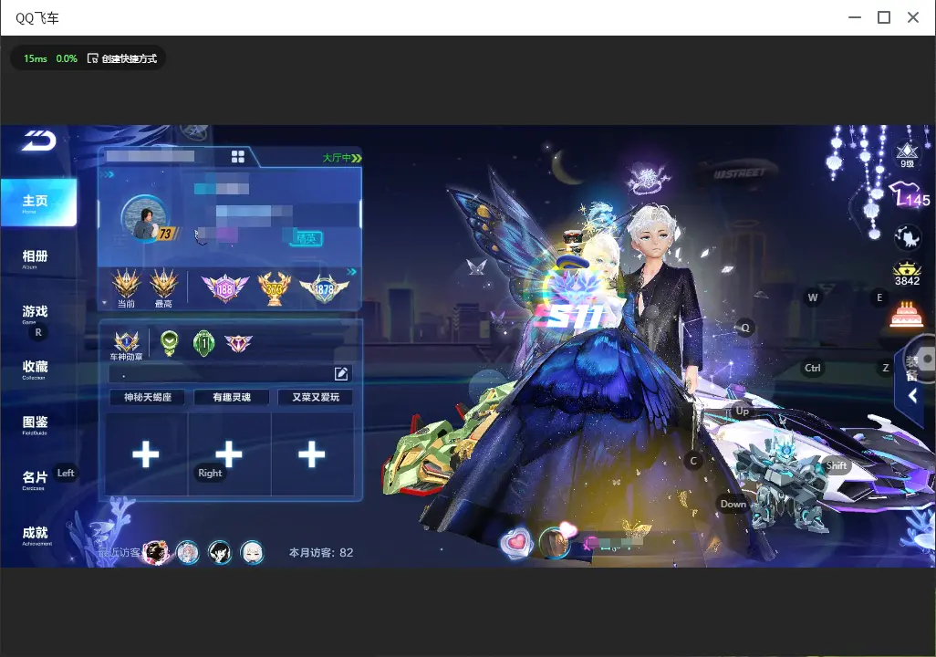
Task: Open the player avatar with level 73
Action: click(x=145, y=218)
